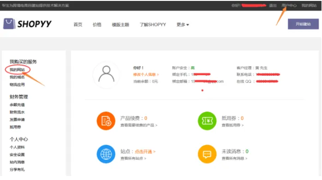This screenshot has height=180, width=322.
Task: Select 我的网站 in the sidebar
Action: [17, 70]
